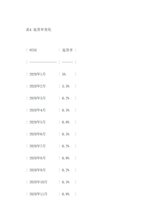Click the 6.8% value beside 2020年11月
The height and width of the screenshot is (218, 154).
(66, 194)
